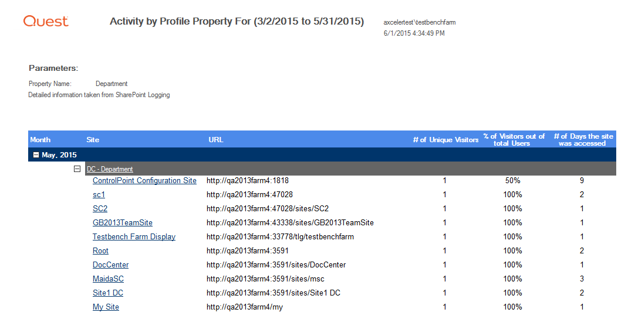Open the DC - Department link
618x316 pixels.
[110, 169]
